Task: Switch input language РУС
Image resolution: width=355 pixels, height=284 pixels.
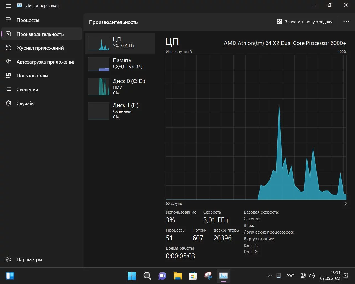Action: 290,276
